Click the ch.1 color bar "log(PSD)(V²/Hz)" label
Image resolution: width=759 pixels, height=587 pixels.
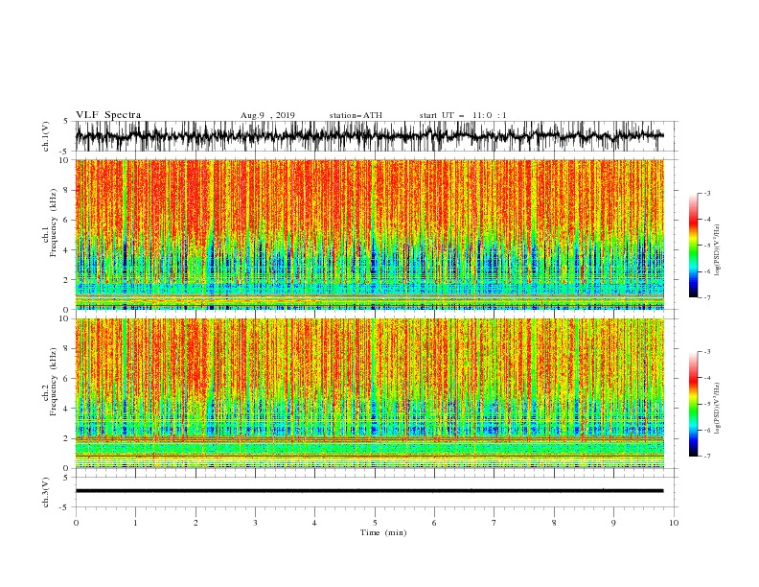tap(717, 250)
